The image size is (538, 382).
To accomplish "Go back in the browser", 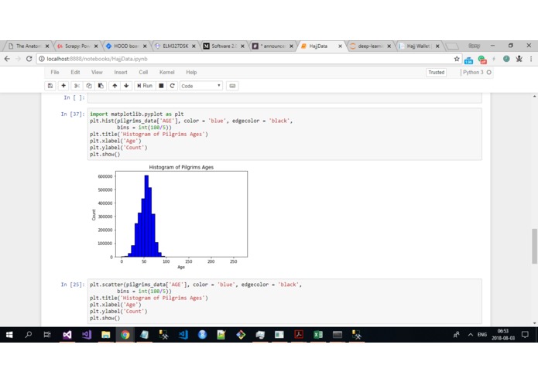I will 7,59.
